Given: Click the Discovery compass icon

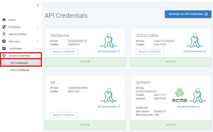Looking at the screenshot, I should click(4, 41).
